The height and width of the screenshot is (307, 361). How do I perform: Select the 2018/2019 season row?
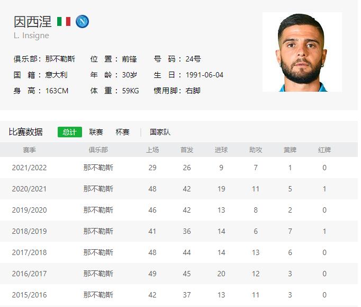click(29, 231)
